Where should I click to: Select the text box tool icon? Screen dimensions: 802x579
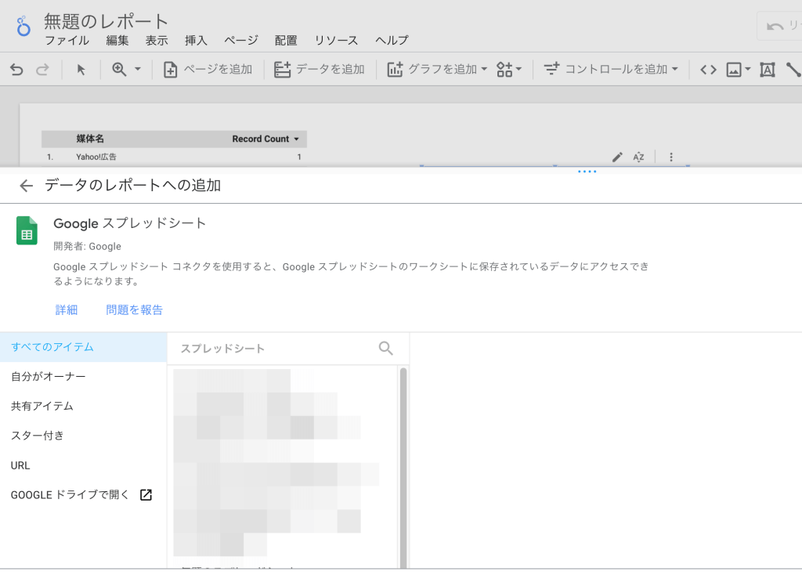(768, 70)
